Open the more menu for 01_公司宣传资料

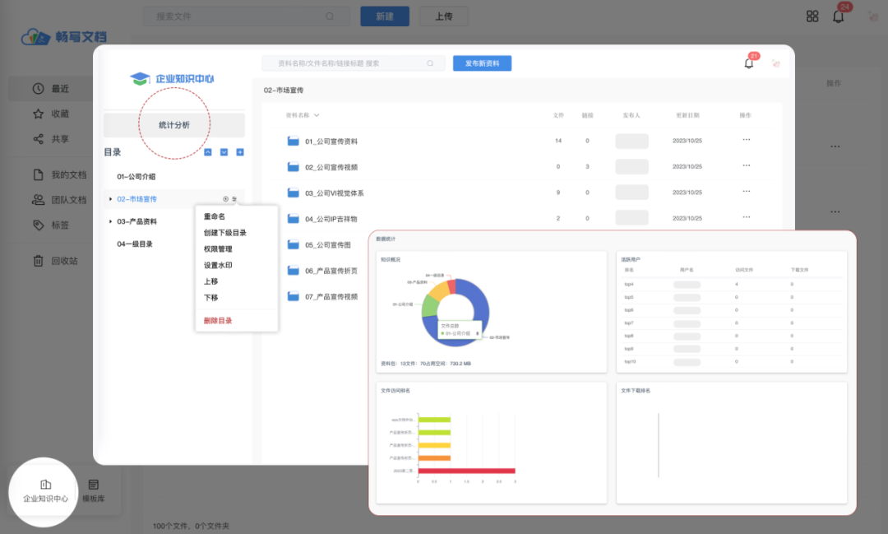click(x=747, y=139)
